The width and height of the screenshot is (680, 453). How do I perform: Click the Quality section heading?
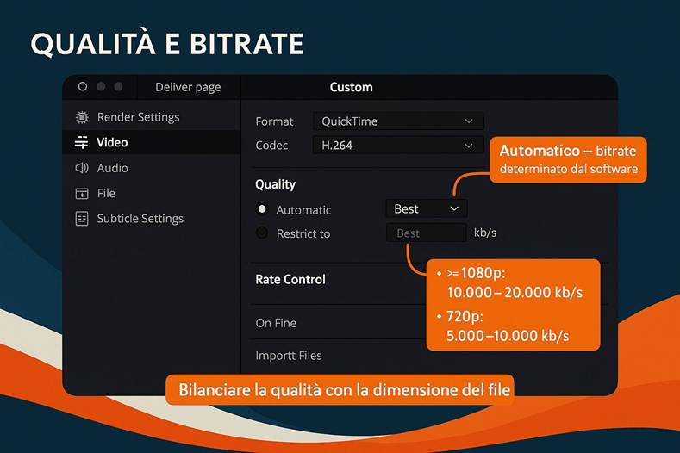pos(276,184)
